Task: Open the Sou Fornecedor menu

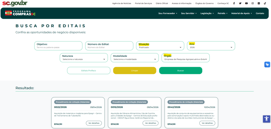Action: click(x=168, y=13)
